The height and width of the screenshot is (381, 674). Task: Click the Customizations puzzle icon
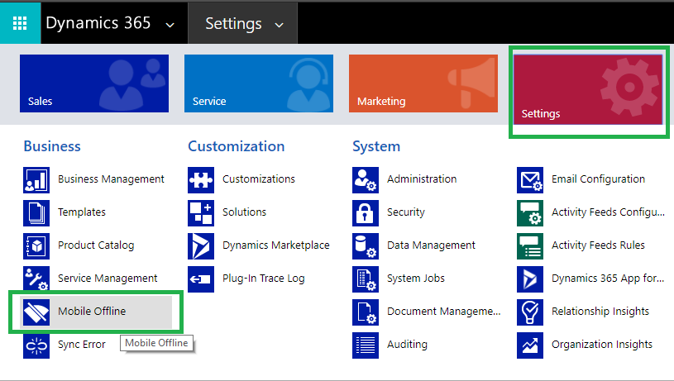201,180
